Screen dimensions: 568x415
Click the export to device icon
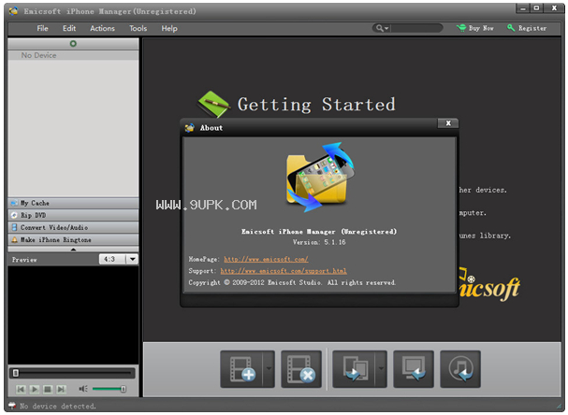coord(354,369)
